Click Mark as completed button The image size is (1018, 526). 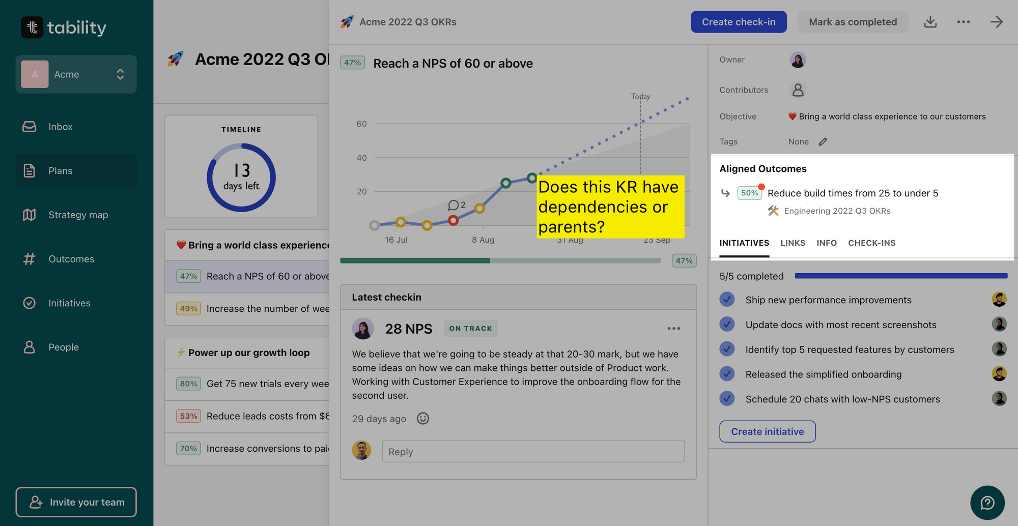click(853, 22)
